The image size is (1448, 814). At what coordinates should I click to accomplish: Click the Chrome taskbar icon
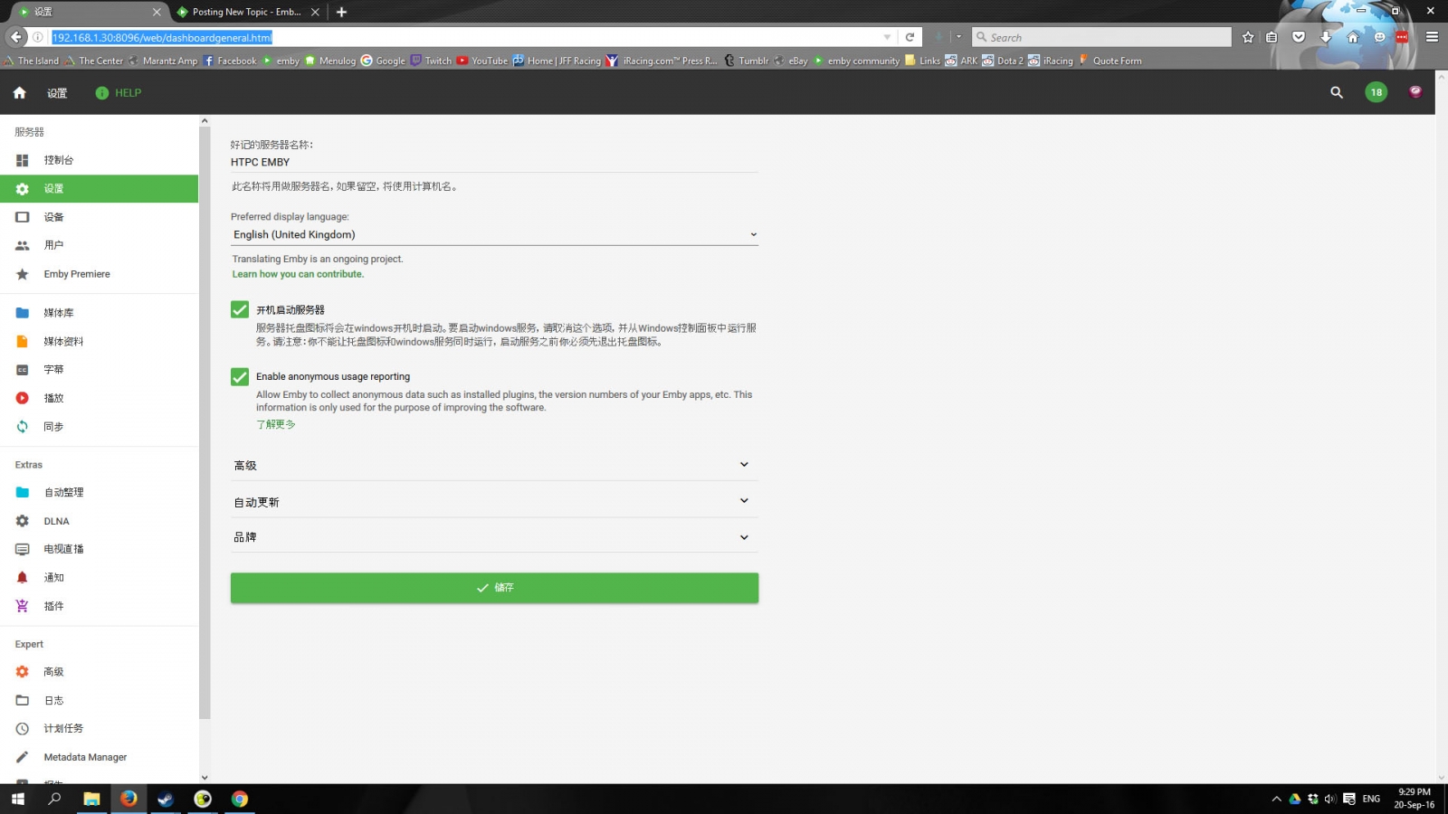coord(240,799)
